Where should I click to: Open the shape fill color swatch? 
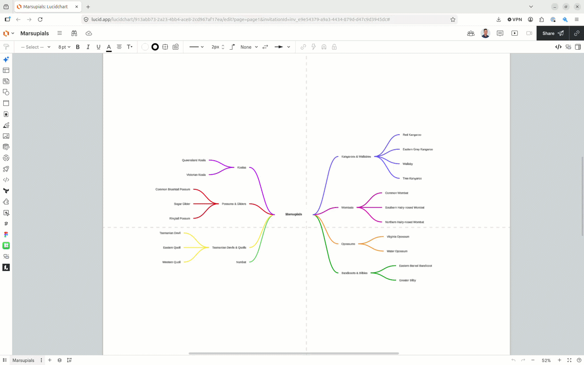[x=145, y=47]
